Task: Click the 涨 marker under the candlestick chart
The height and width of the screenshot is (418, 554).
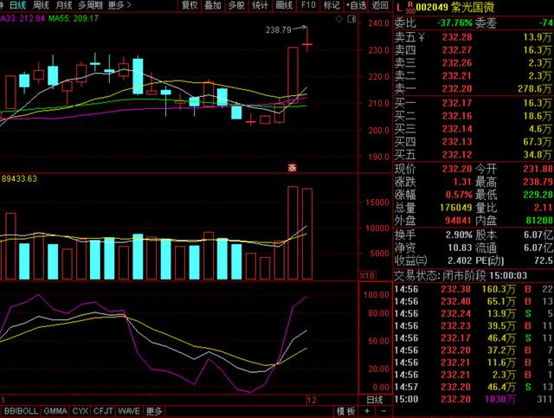Action: click(x=292, y=168)
